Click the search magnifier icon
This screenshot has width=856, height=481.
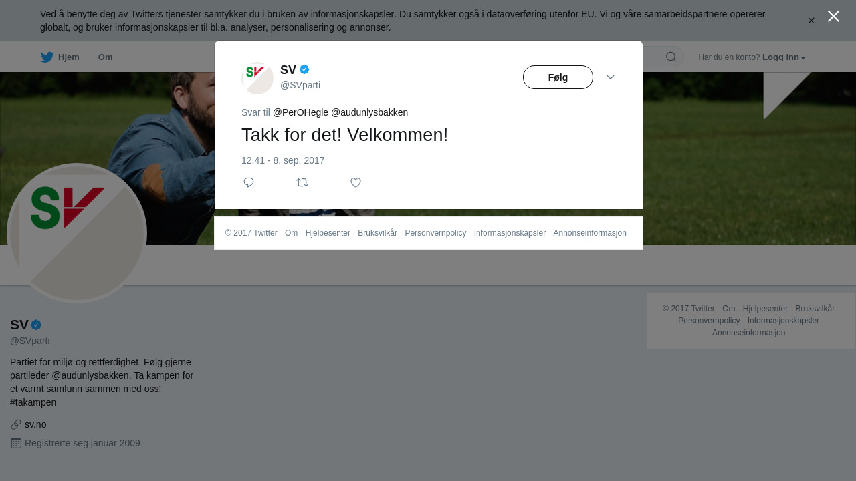(x=671, y=57)
